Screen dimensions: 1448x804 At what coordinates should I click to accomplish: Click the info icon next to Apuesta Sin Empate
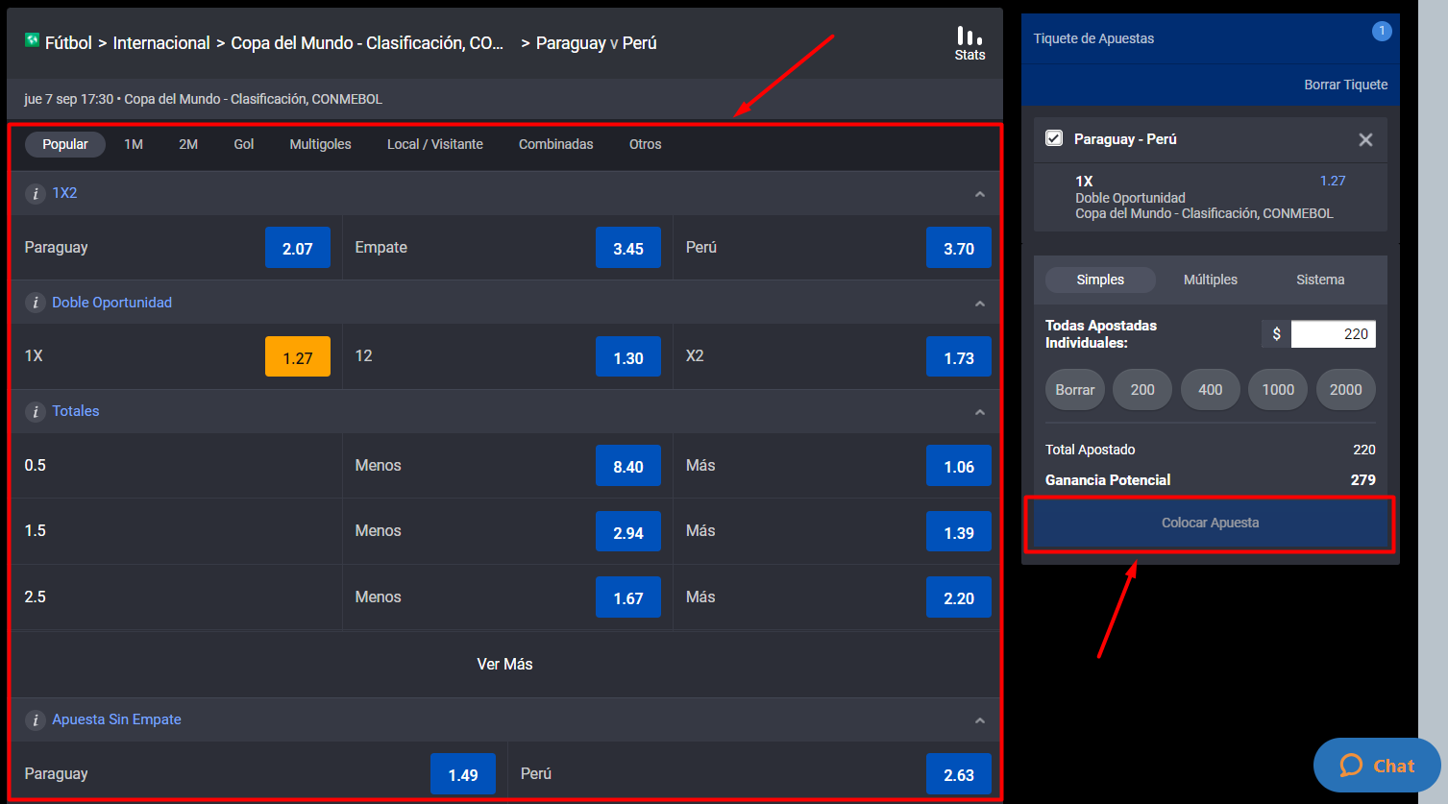pyautogui.click(x=36, y=719)
